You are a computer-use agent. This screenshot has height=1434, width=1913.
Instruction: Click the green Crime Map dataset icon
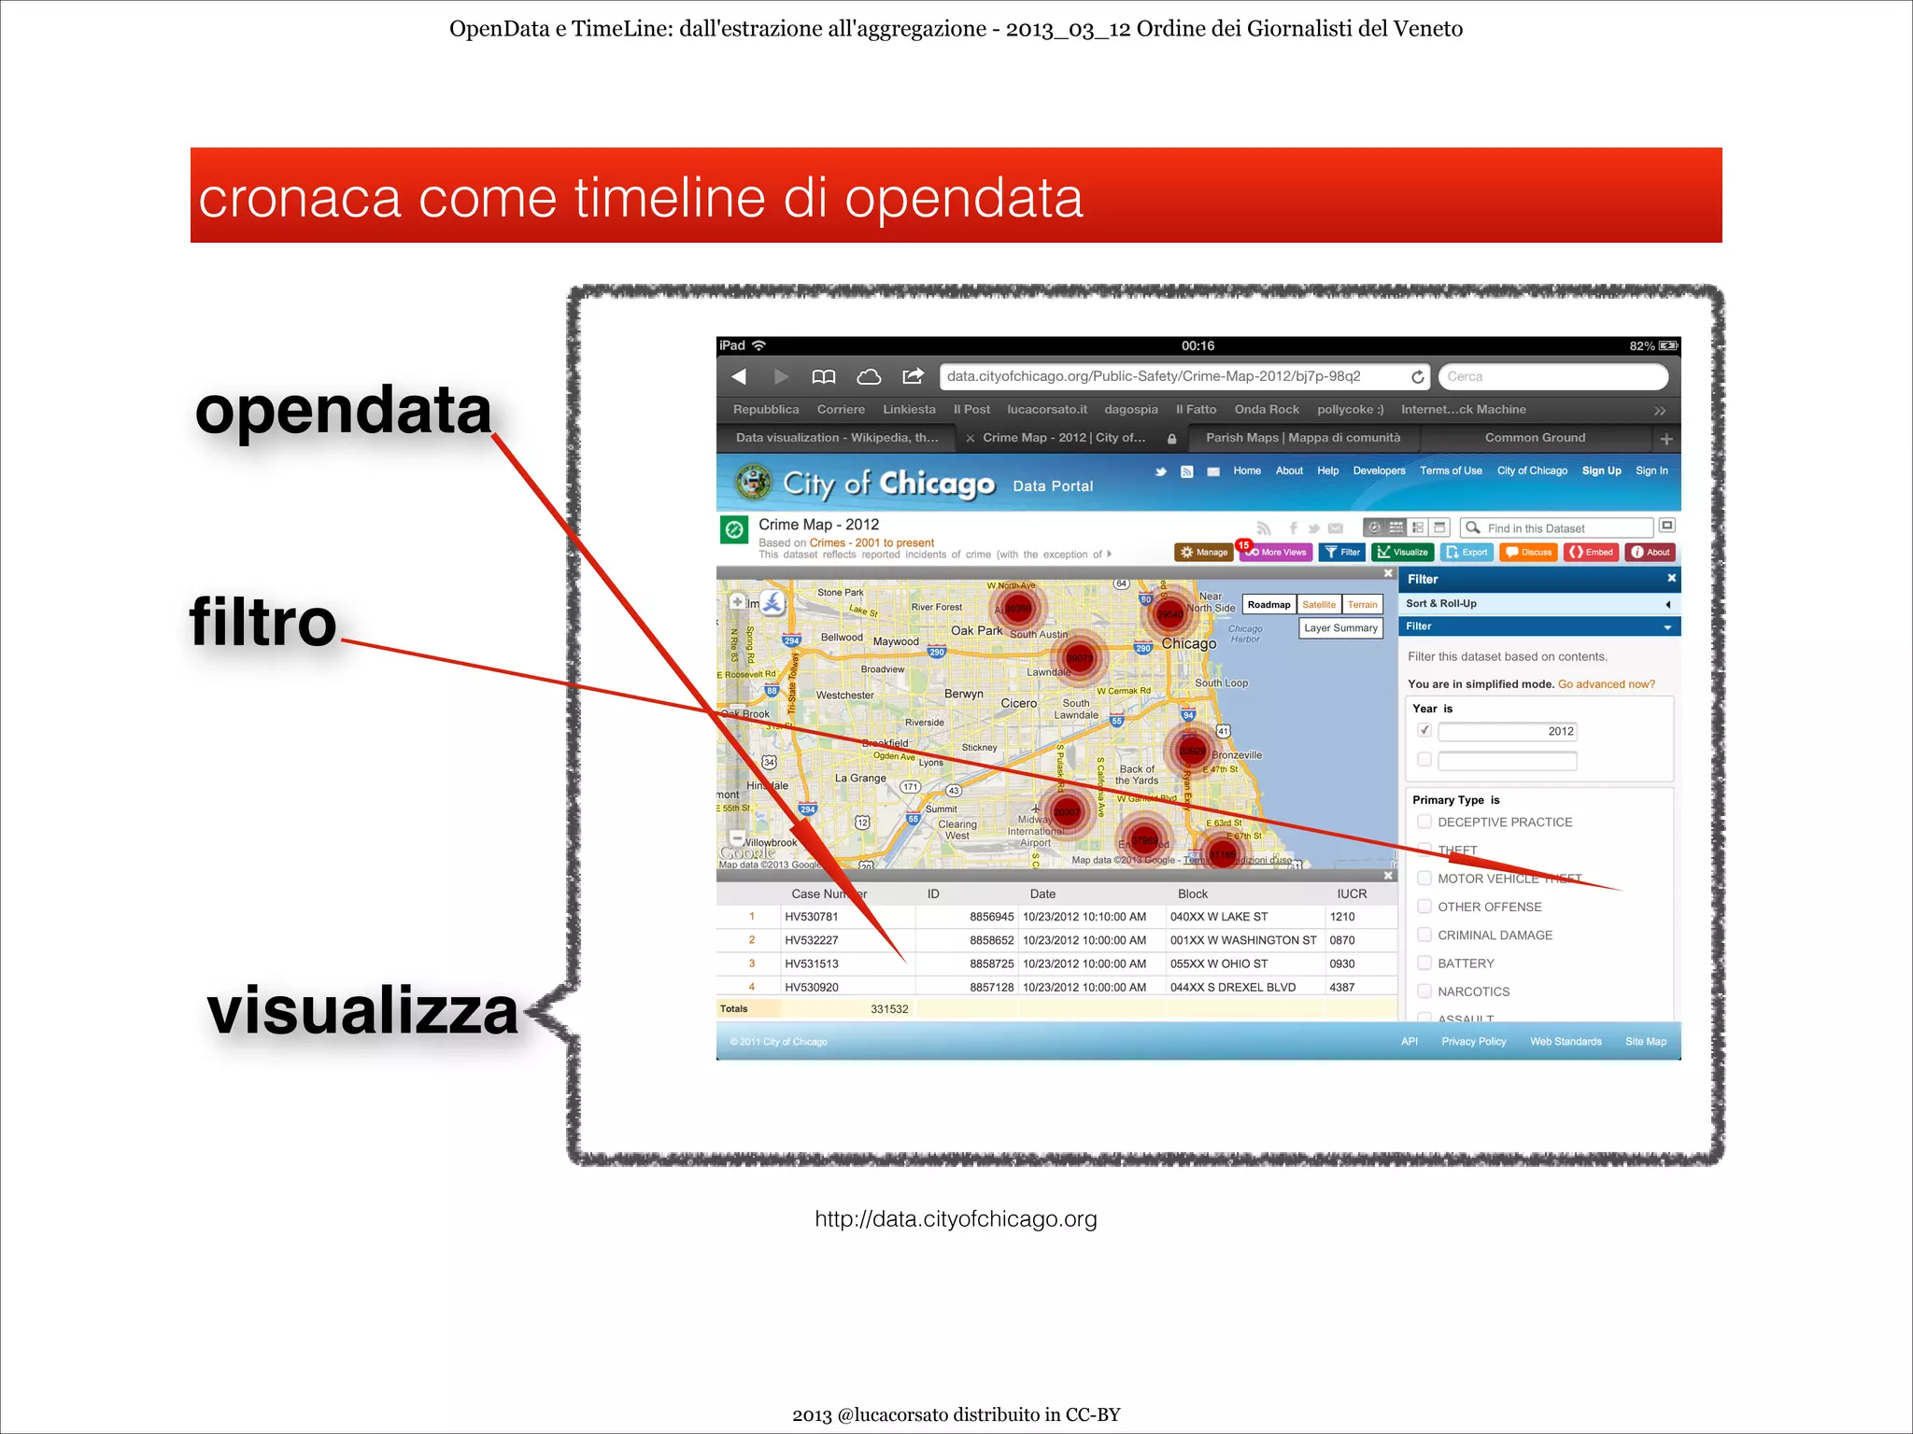(734, 529)
